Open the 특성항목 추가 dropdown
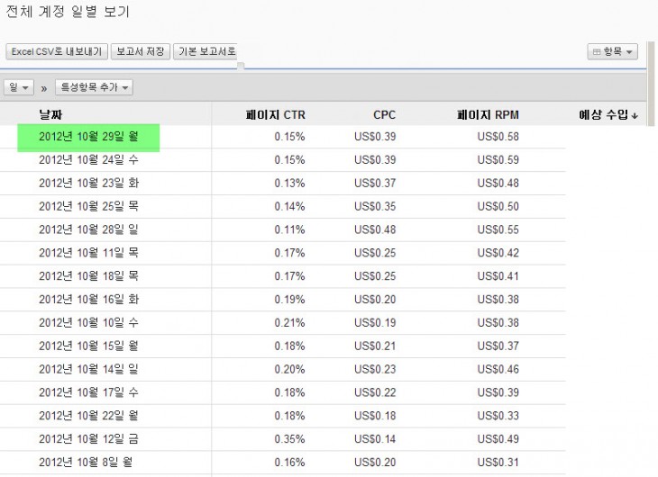This screenshot has height=477, width=658. click(94, 87)
